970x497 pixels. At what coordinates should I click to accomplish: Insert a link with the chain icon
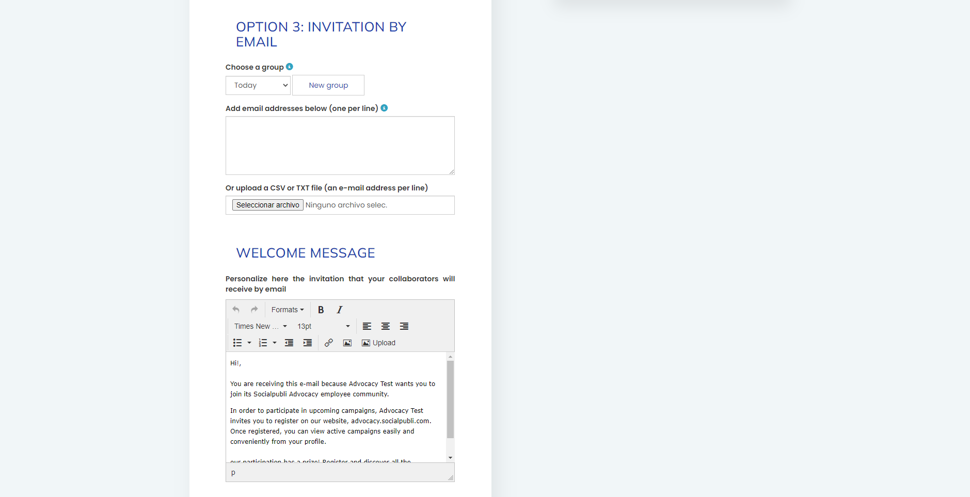(329, 343)
